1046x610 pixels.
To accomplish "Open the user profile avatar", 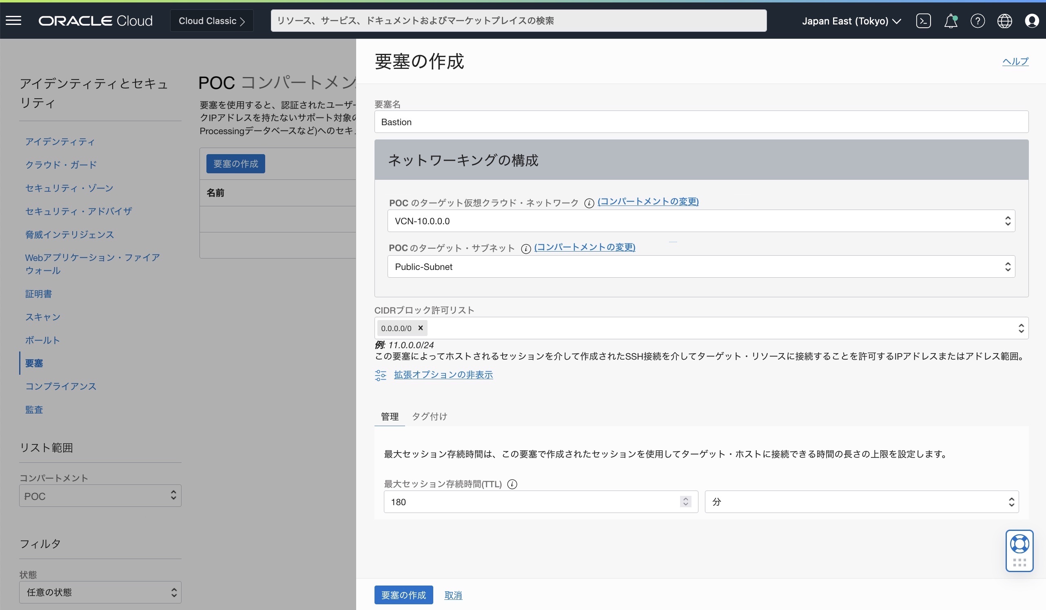I will click(1032, 20).
